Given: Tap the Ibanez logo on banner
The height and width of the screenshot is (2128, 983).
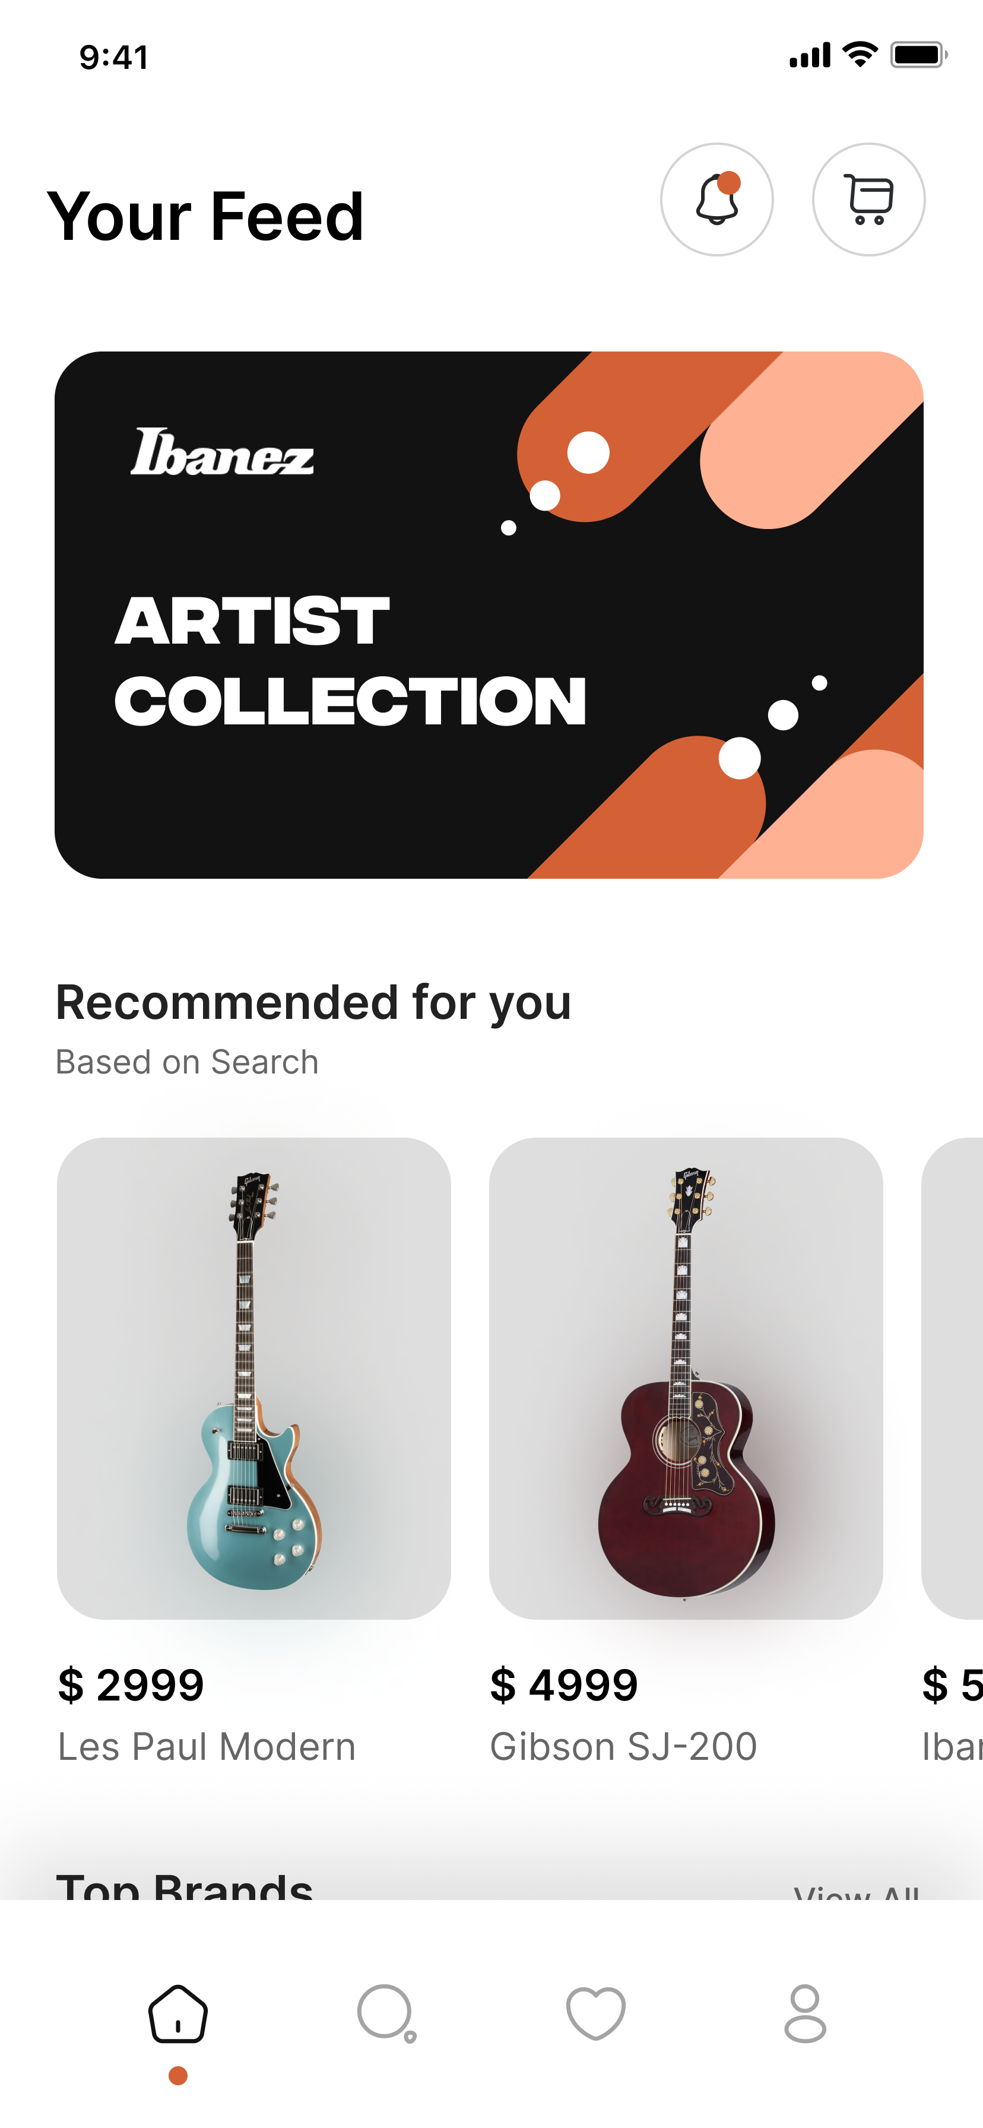Looking at the screenshot, I should [x=222, y=454].
